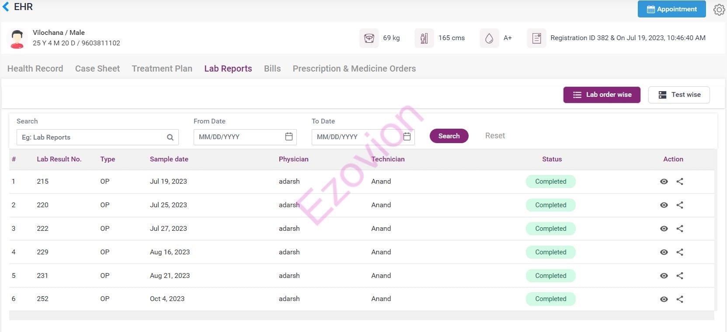Viewport: 727px width, 332px height.
Task: Click the blood group drop icon
Action: pyautogui.click(x=489, y=38)
